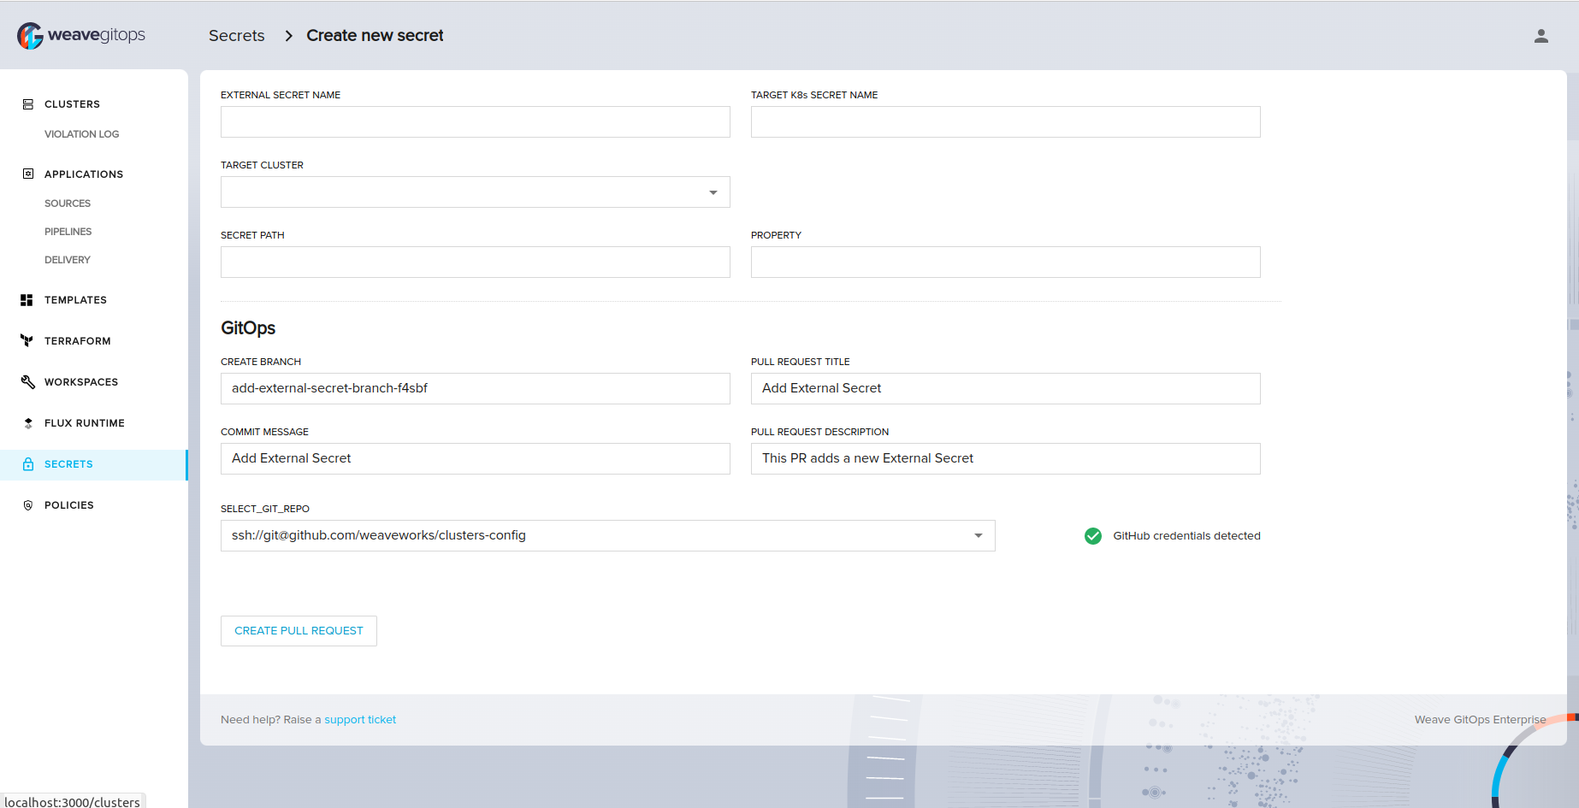This screenshot has width=1579, height=808.
Task: Focus the Secret Path field
Action: [476, 262]
